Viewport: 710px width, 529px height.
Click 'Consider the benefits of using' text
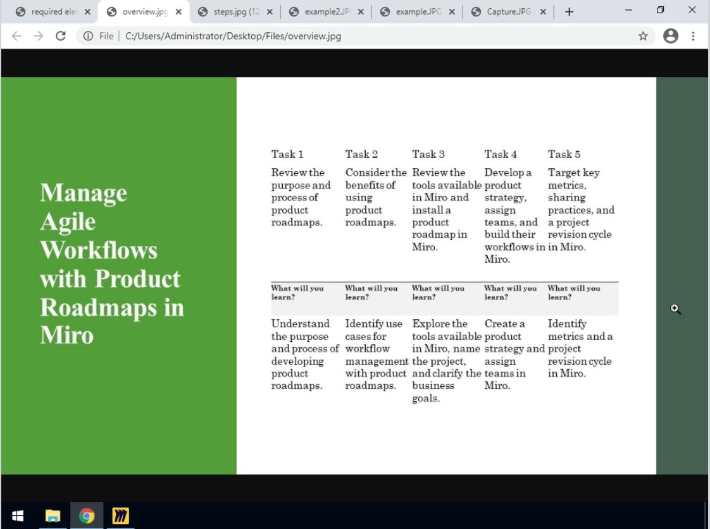tap(376, 197)
